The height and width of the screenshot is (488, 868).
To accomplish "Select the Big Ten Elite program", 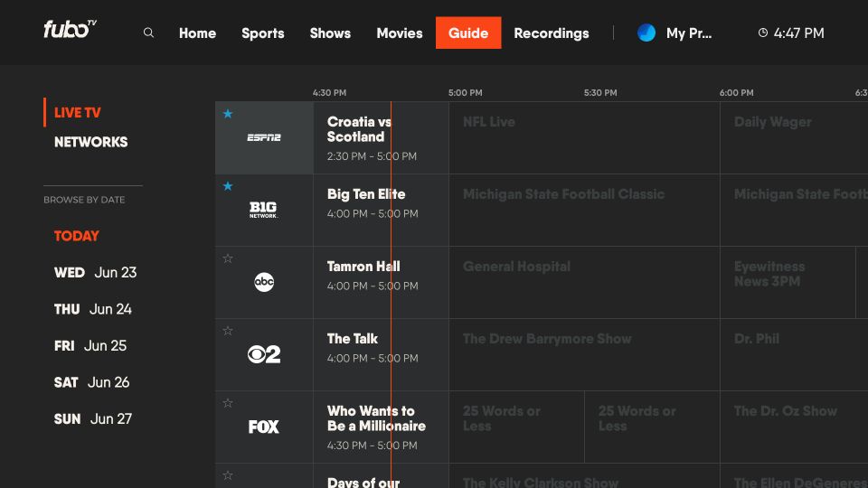I will (381, 211).
